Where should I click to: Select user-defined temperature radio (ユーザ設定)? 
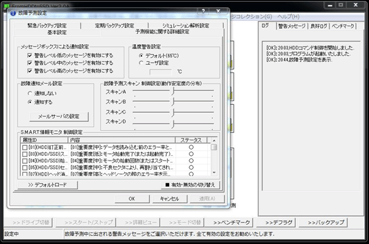(x=141, y=63)
